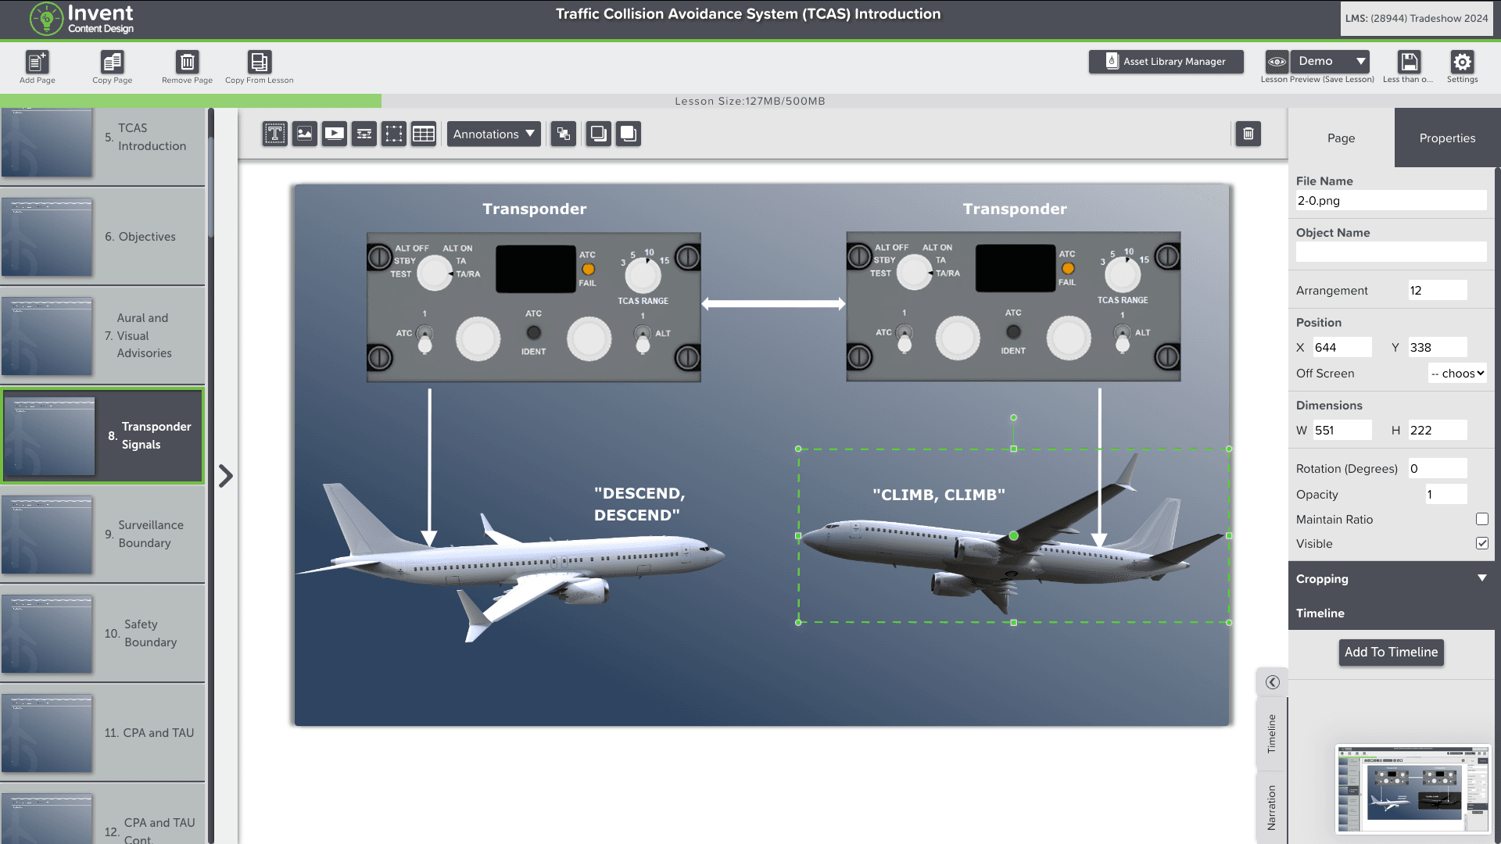Open the vertical Narration tab
The height and width of the screenshot is (844, 1501).
pos(1271,807)
